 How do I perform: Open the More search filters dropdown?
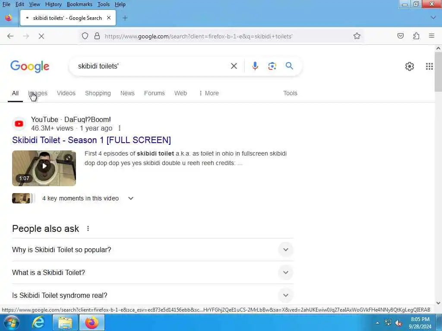[x=209, y=93]
